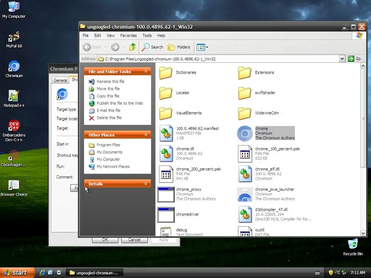
Task: Open the View menu
Action: point(111,35)
